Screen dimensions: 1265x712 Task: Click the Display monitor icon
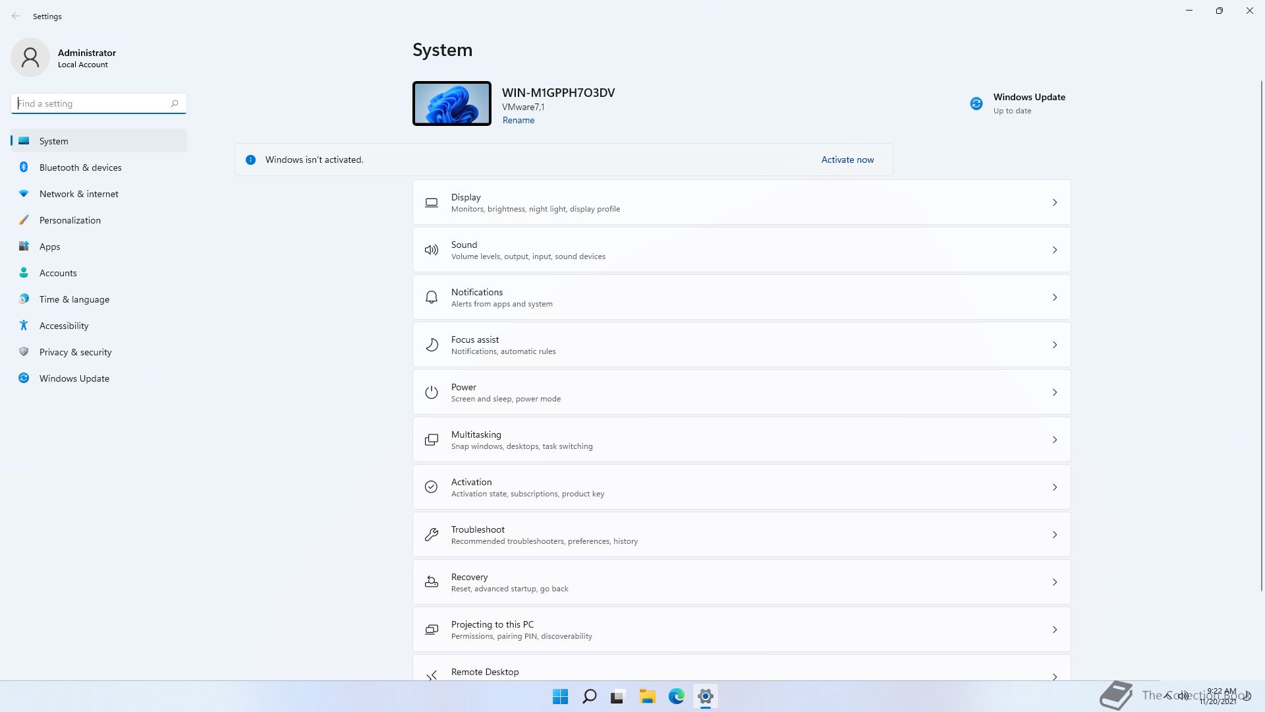tap(432, 202)
